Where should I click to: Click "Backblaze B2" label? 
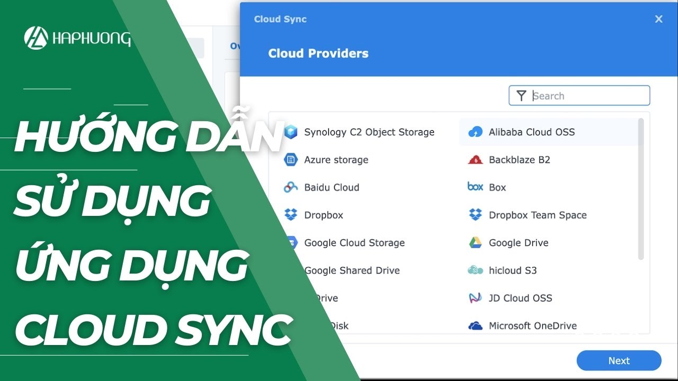tap(520, 160)
